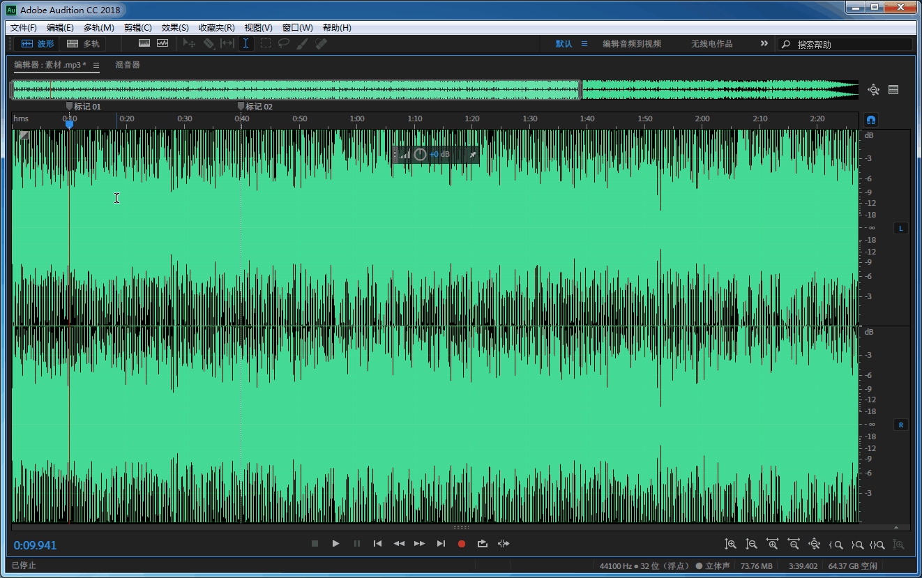Open the overview navigator options list icon
922x578 pixels.
click(x=893, y=90)
